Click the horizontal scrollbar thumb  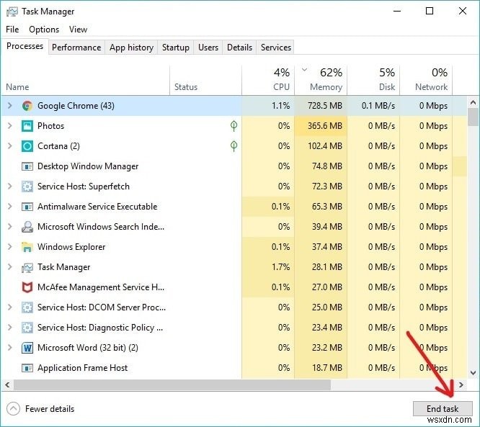[172, 385]
